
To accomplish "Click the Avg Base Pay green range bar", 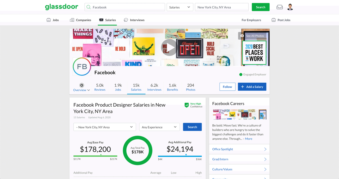I will (95, 156).
